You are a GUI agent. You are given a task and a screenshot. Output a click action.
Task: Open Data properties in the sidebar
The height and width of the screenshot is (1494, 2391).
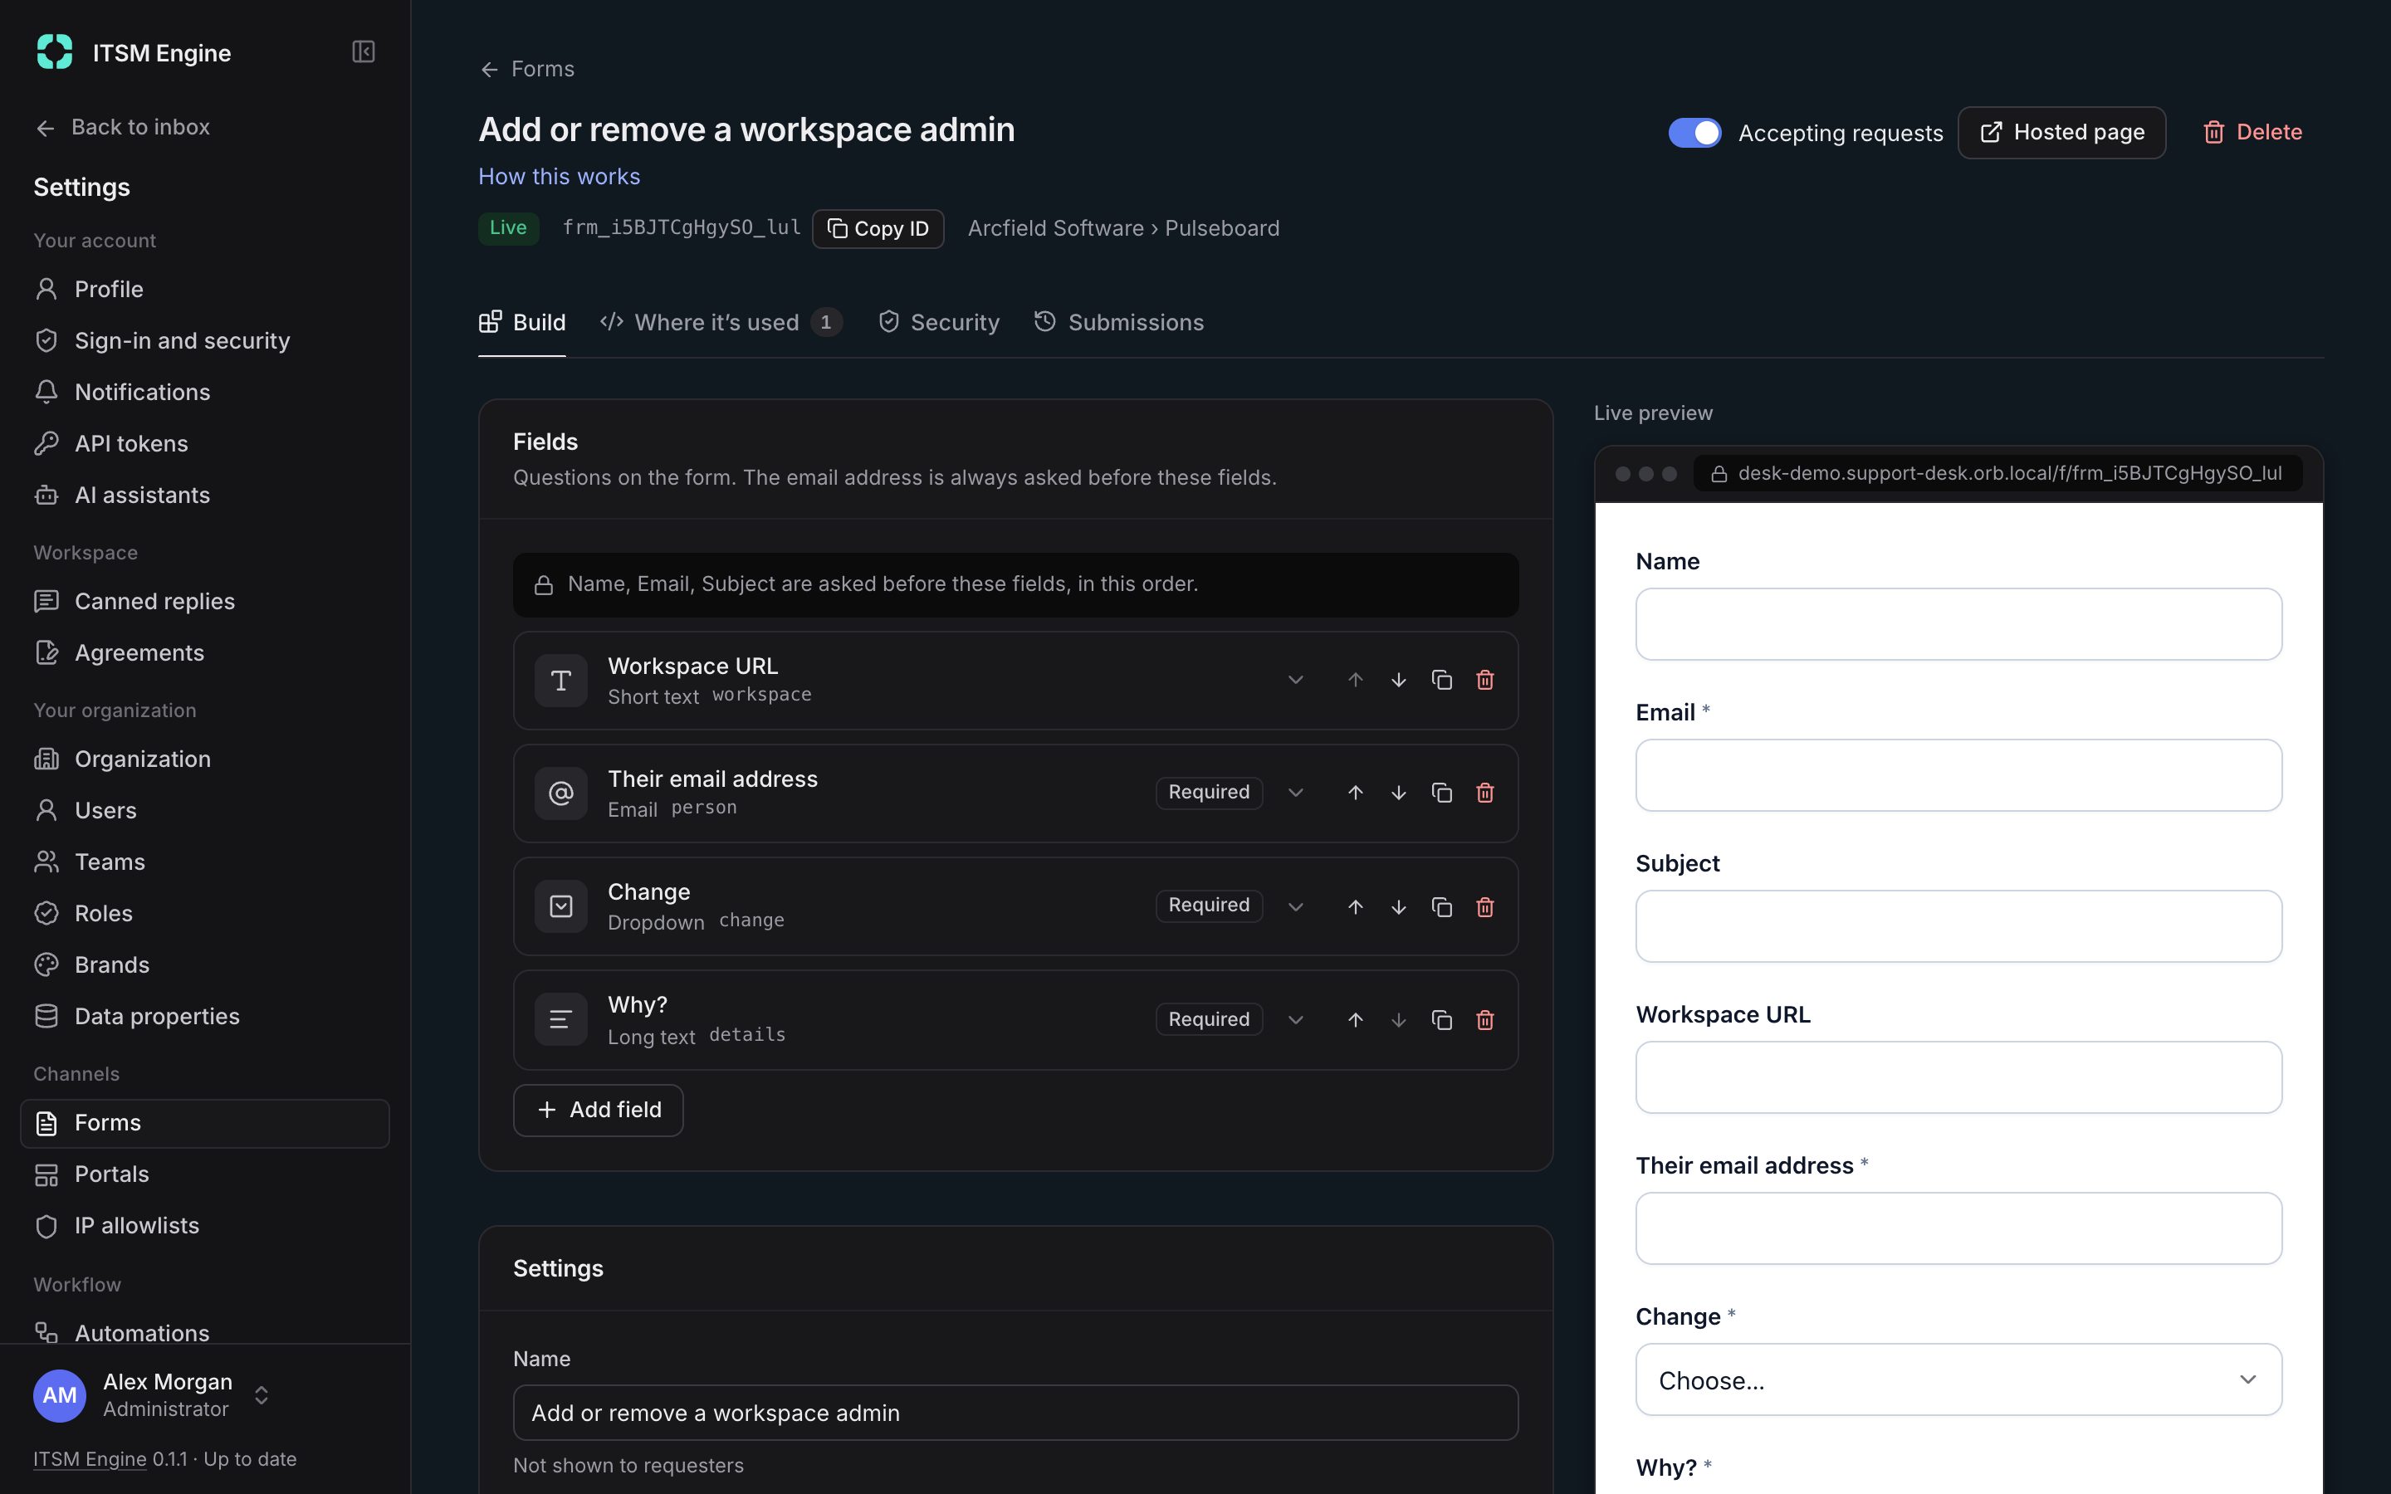click(x=204, y=1017)
